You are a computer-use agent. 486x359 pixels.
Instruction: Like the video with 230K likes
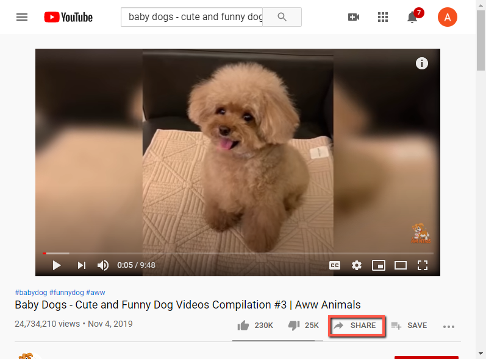[x=255, y=326]
